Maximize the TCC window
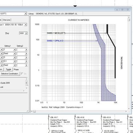The width and height of the screenshot is (133, 133). [x=122, y=9]
